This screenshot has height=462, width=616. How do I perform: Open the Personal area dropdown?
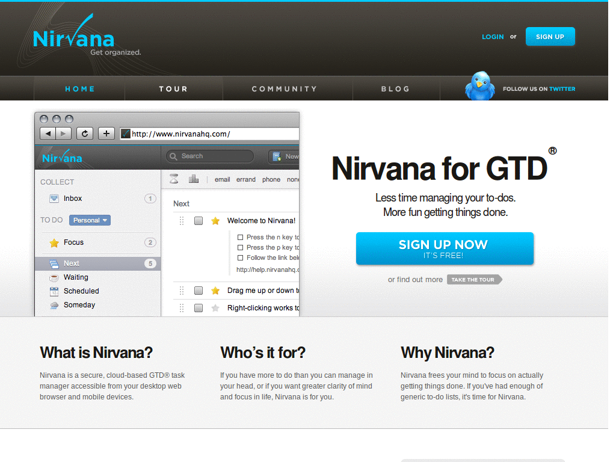pyautogui.click(x=90, y=220)
